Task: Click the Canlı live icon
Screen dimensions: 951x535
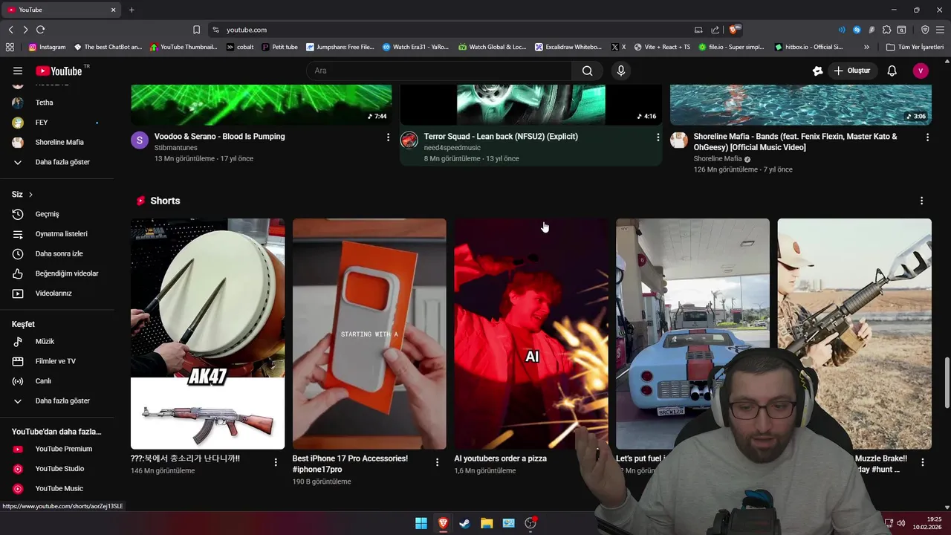Action: [18, 381]
